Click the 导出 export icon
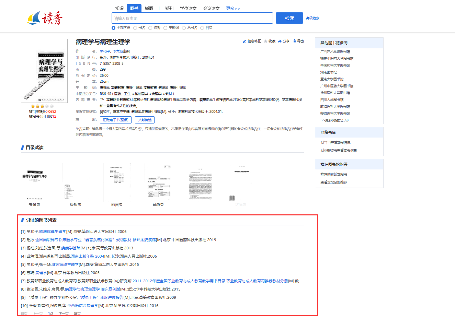Image resolution: width=455 pixels, height=319 pixels. (295, 41)
